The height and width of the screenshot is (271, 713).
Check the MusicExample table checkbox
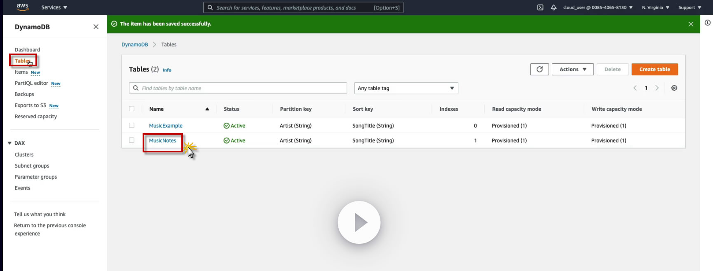point(132,126)
